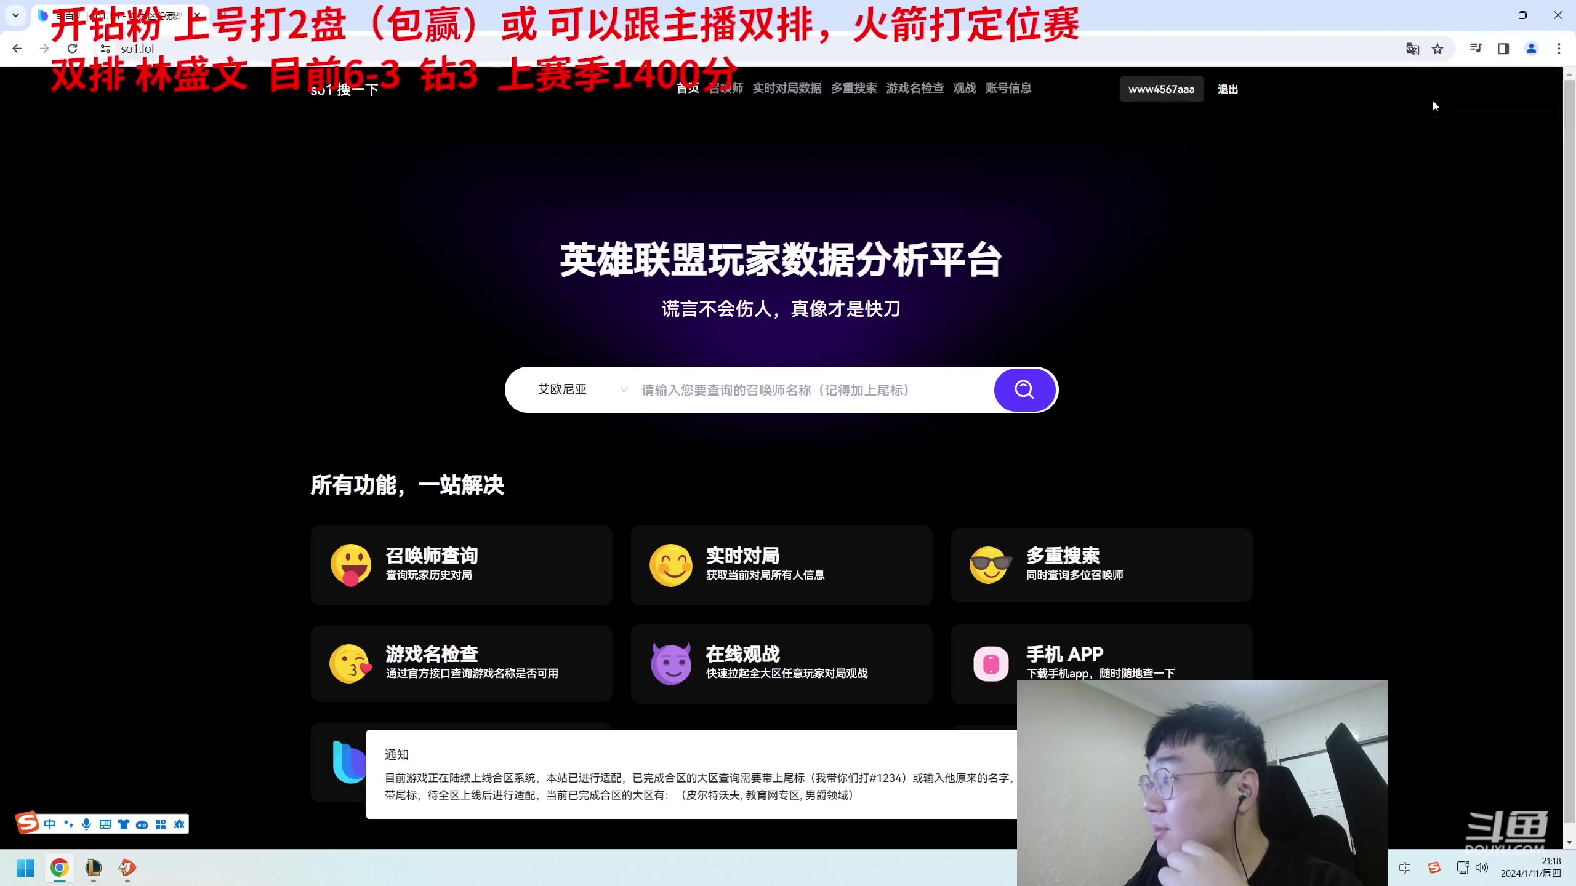Open the 在线观战 feature card
The width and height of the screenshot is (1576, 886).
(781, 663)
